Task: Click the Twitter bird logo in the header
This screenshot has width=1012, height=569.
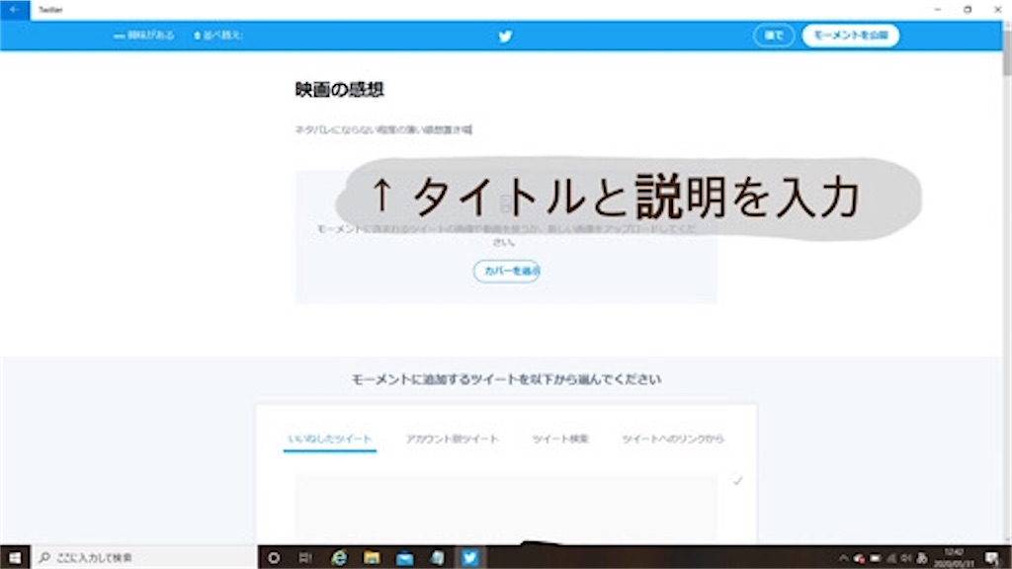Action: [505, 37]
